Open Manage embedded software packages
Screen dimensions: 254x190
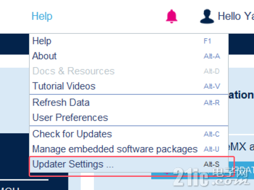(129, 149)
